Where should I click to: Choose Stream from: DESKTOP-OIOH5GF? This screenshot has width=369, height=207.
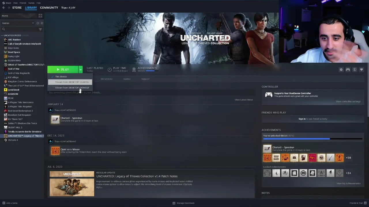click(70, 88)
